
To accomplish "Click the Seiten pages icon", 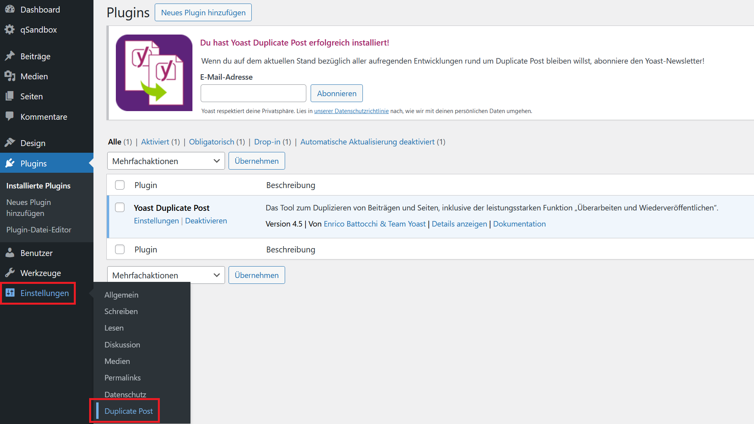I will pyautogui.click(x=10, y=96).
